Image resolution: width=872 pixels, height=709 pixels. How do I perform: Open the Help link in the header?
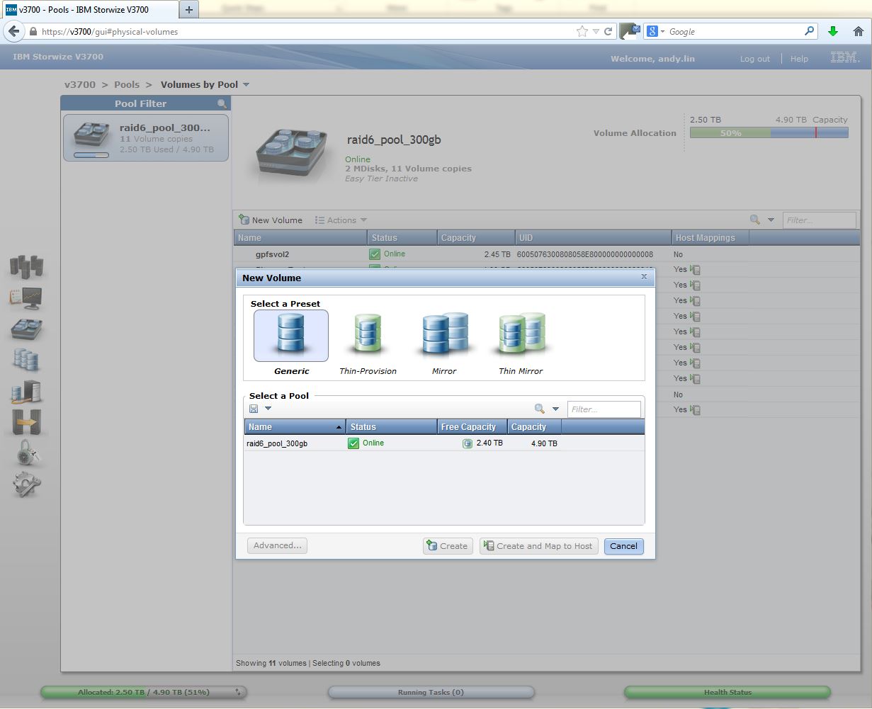click(799, 59)
